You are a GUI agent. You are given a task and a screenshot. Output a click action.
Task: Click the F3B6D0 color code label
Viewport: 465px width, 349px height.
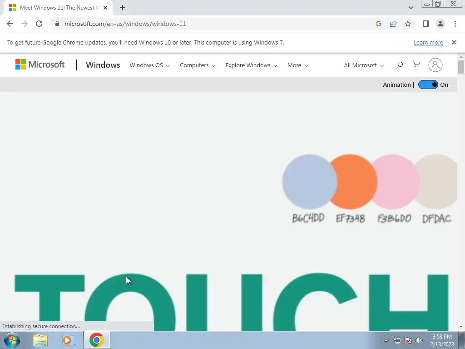coord(394,219)
